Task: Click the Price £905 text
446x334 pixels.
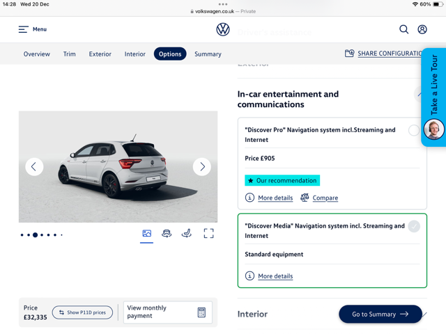Action: [260, 158]
